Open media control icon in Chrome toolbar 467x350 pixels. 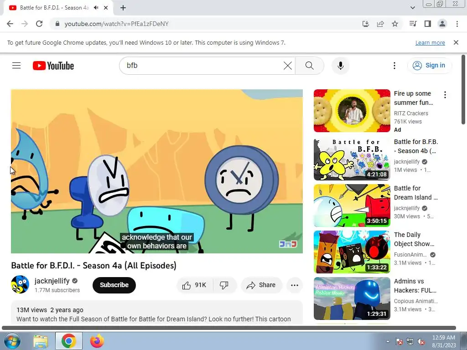pyautogui.click(x=413, y=24)
